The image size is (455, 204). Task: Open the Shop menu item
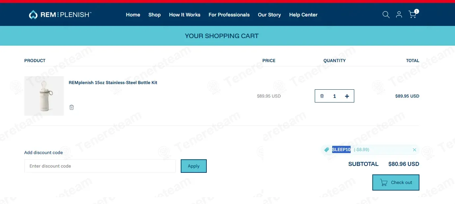(x=154, y=15)
